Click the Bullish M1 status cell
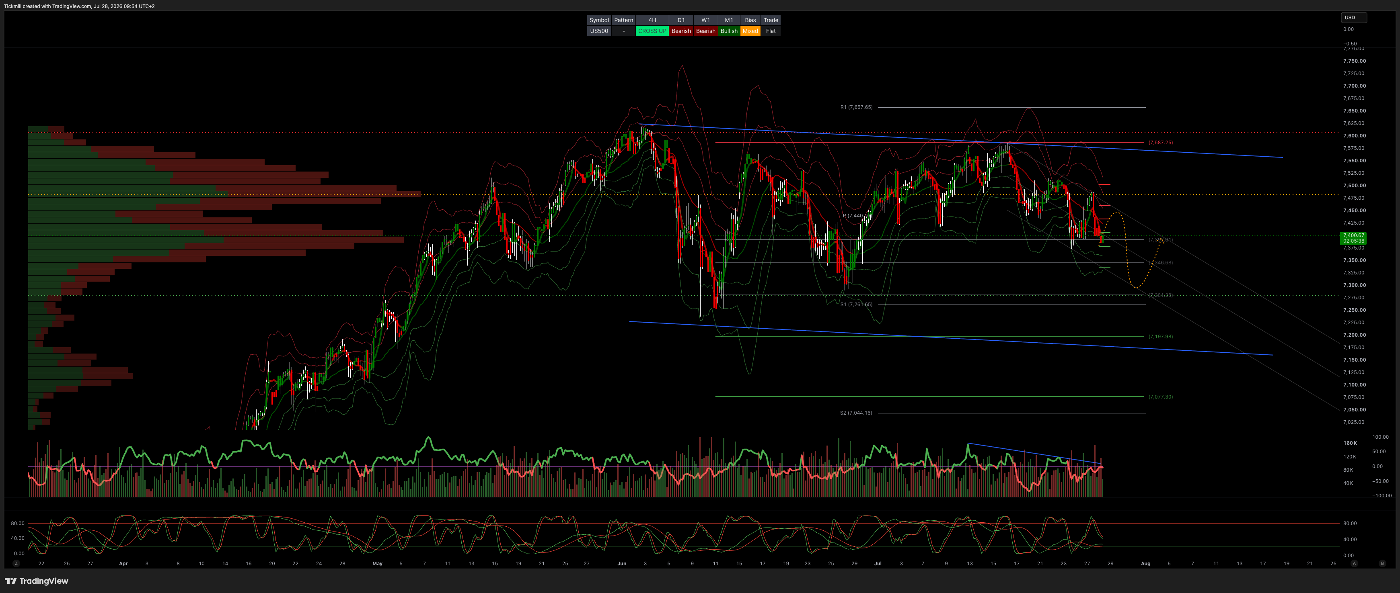 coord(729,31)
